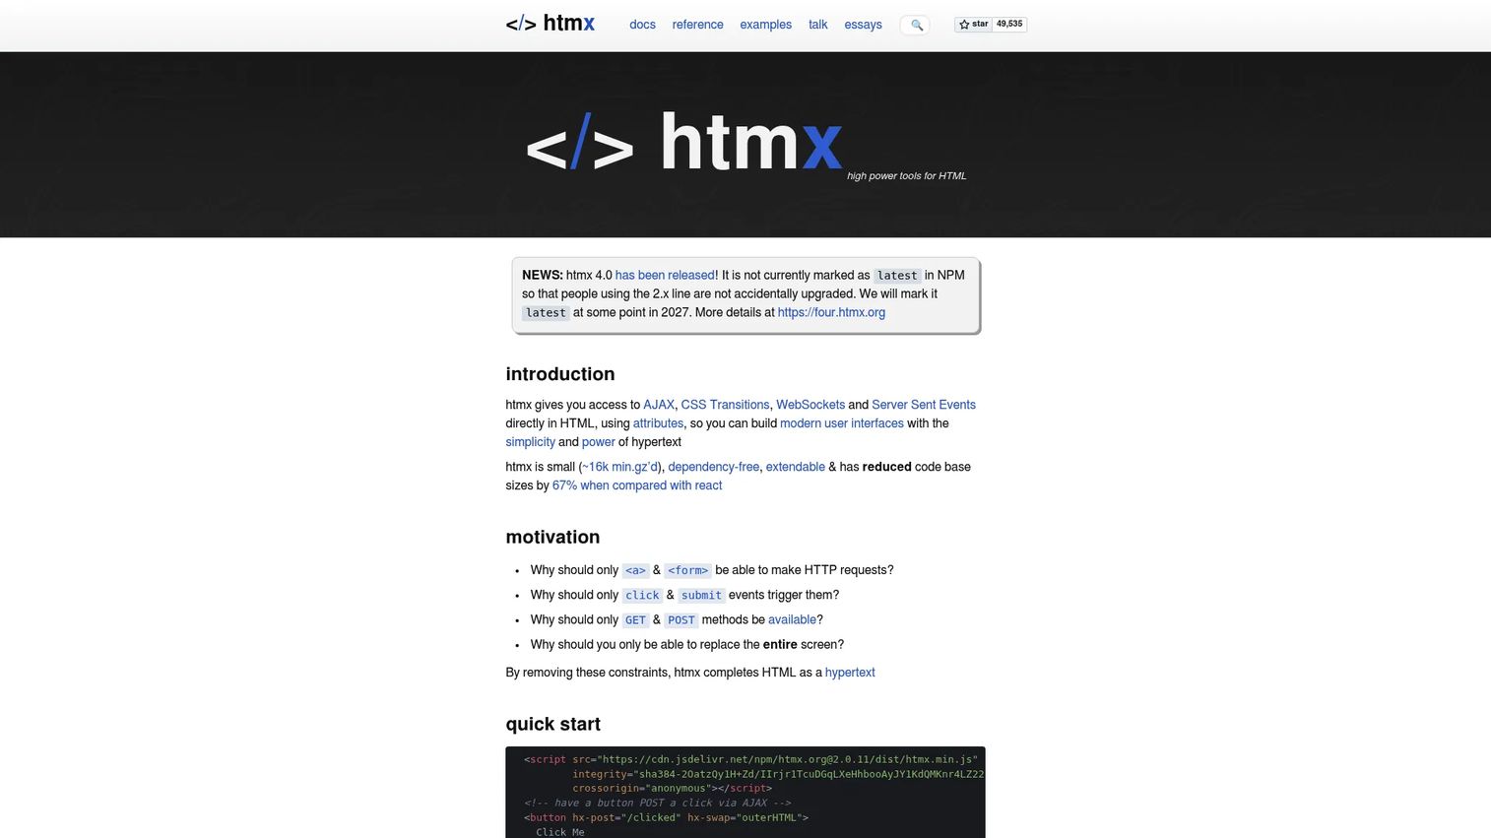Click the htmx logo in the navbar
Screen dimensions: 1491x838
click(550, 24)
